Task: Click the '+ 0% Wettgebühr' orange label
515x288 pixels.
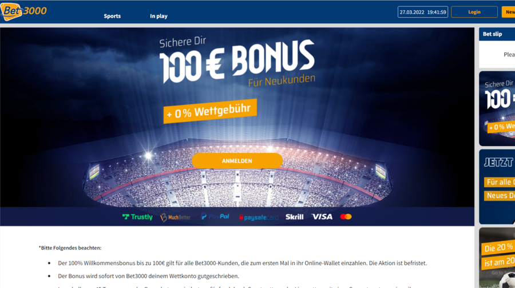Action: click(x=210, y=111)
